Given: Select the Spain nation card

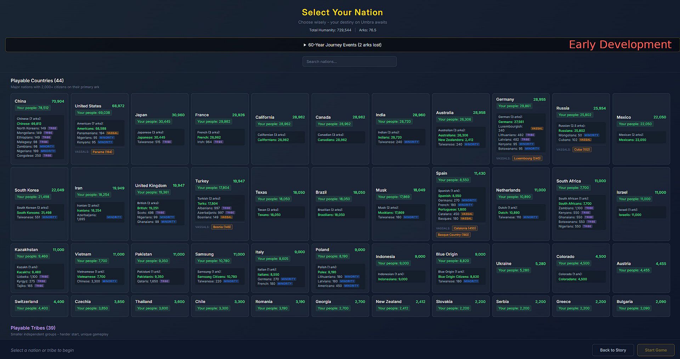Looking at the screenshot, I should point(461,204).
